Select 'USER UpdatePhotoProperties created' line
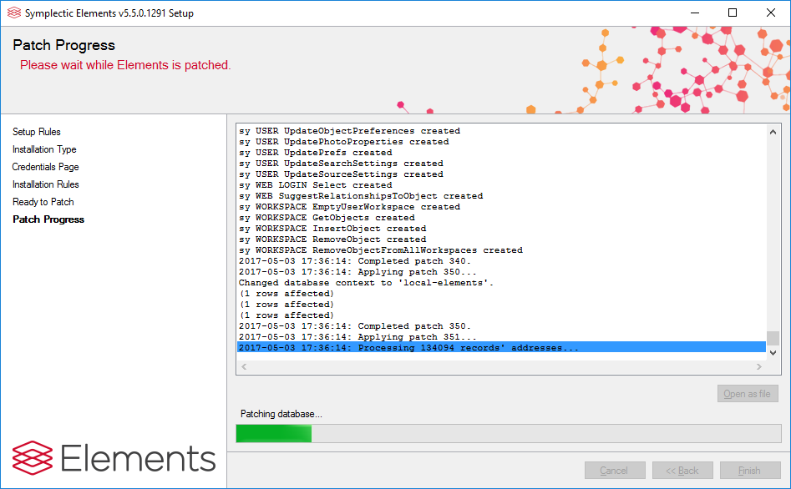 click(x=344, y=142)
